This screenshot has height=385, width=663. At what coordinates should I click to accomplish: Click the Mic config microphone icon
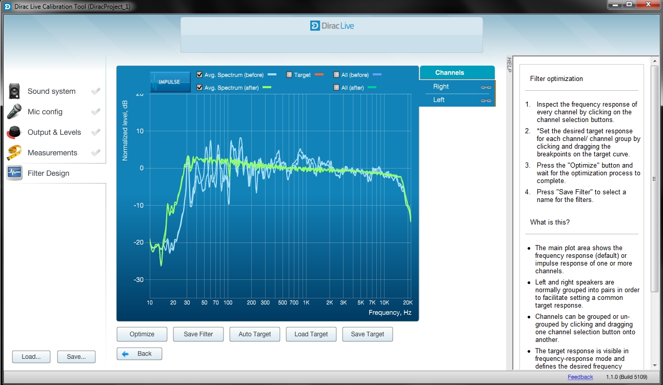click(x=14, y=111)
